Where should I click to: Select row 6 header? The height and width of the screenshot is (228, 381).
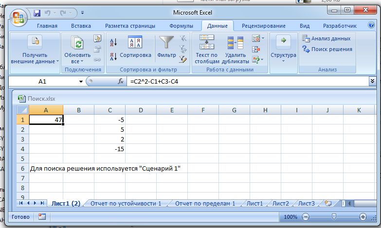pyautogui.click(x=22, y=168)
